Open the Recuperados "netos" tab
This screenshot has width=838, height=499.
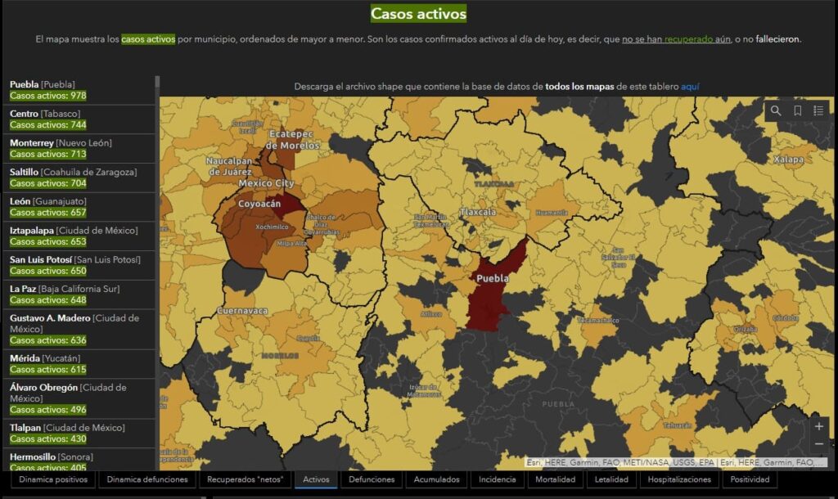coord(245,479)
